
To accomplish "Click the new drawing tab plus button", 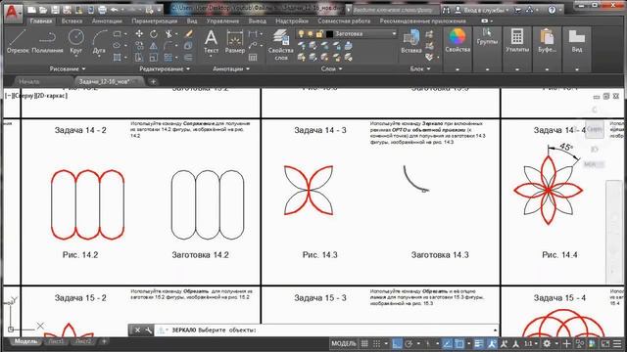I will (153, 81).
